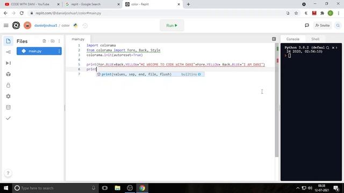Open File Explorer from the taskbar

click(117, 188)
